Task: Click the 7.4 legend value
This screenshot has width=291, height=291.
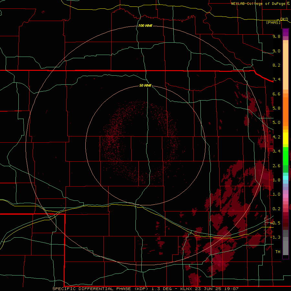Action: (x=276, y=80)
